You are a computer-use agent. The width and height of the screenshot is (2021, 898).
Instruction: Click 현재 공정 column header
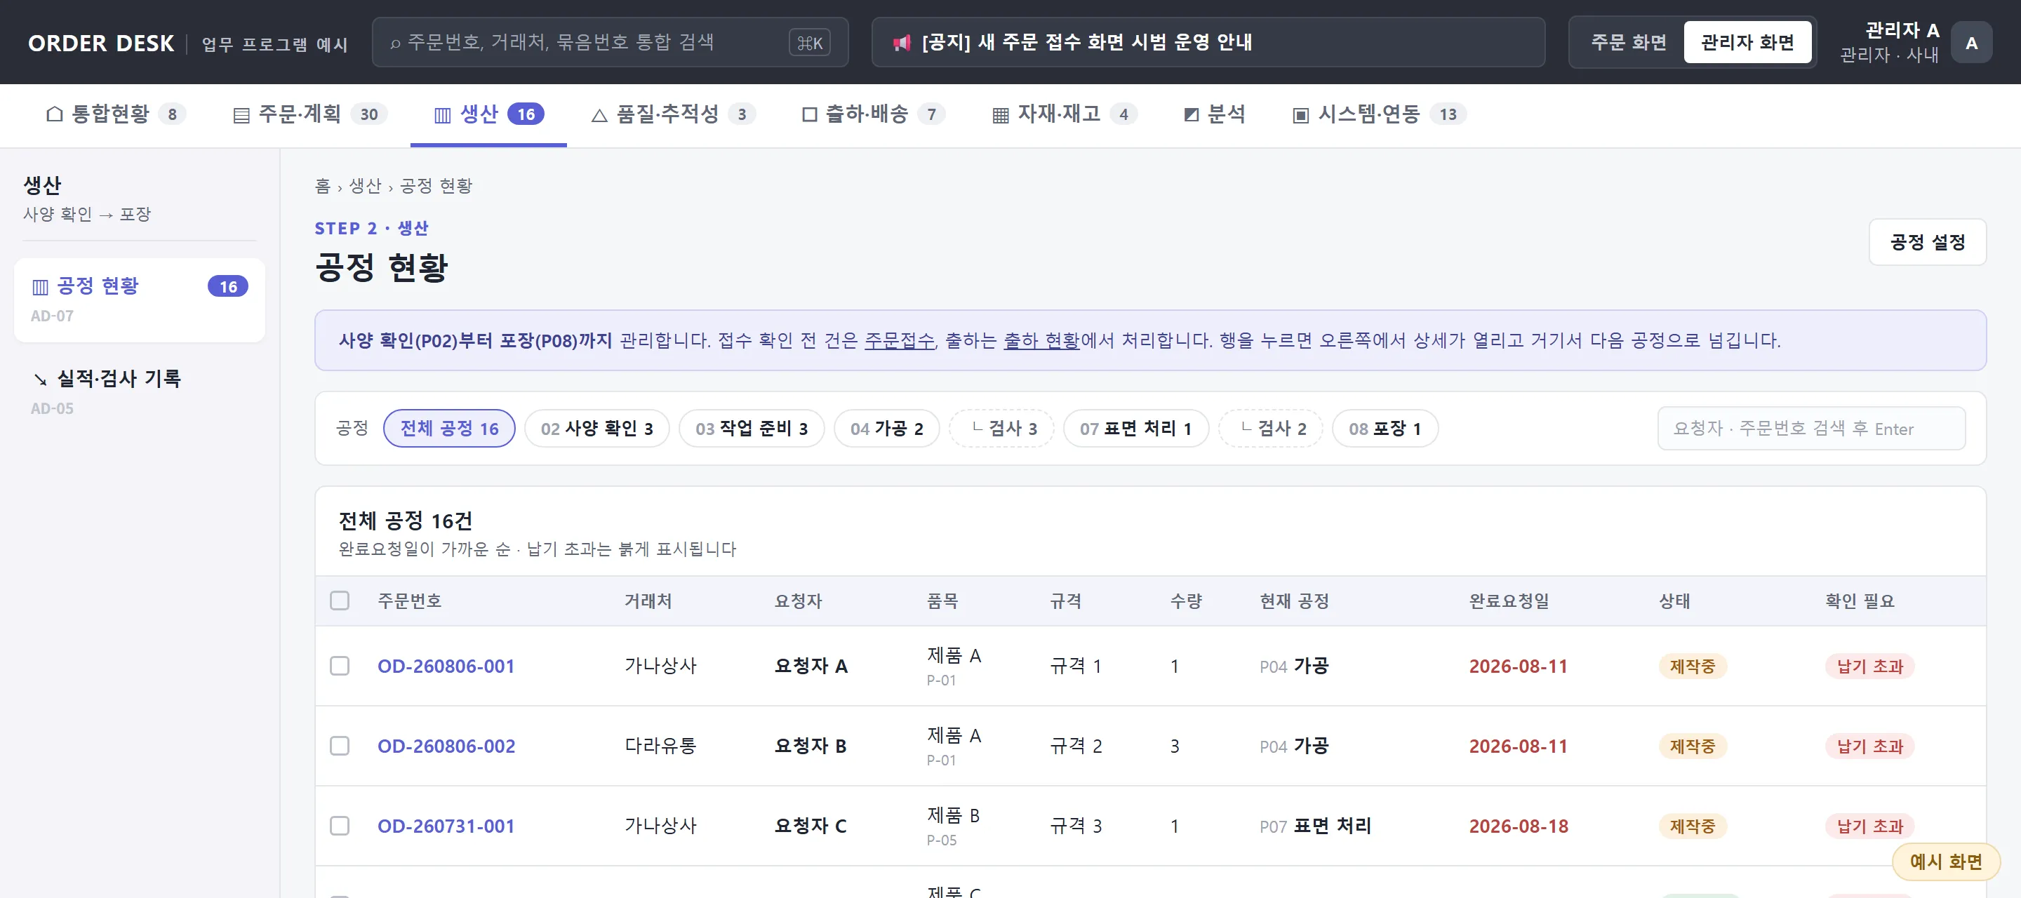pyautogui.click(x=1294, y=601)
